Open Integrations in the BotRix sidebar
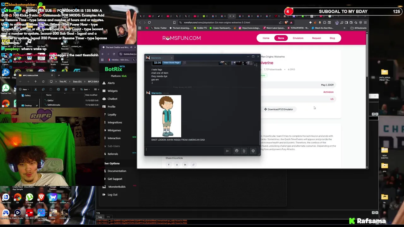404x227 pixels. 115,122
